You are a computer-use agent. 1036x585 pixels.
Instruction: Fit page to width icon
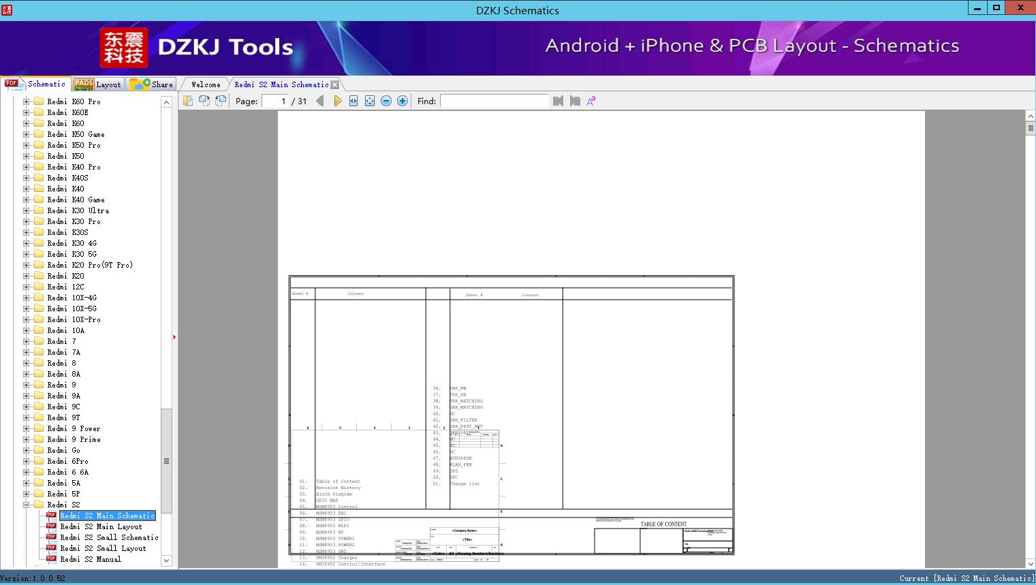click(x=354, y=101)
